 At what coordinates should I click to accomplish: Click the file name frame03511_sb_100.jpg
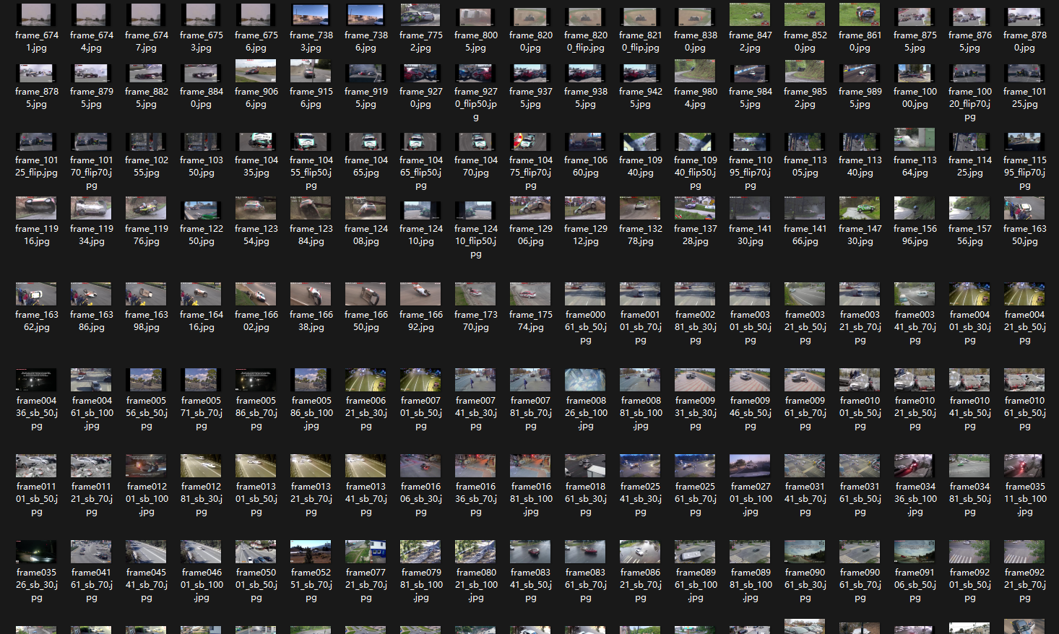click(1024, 499)
